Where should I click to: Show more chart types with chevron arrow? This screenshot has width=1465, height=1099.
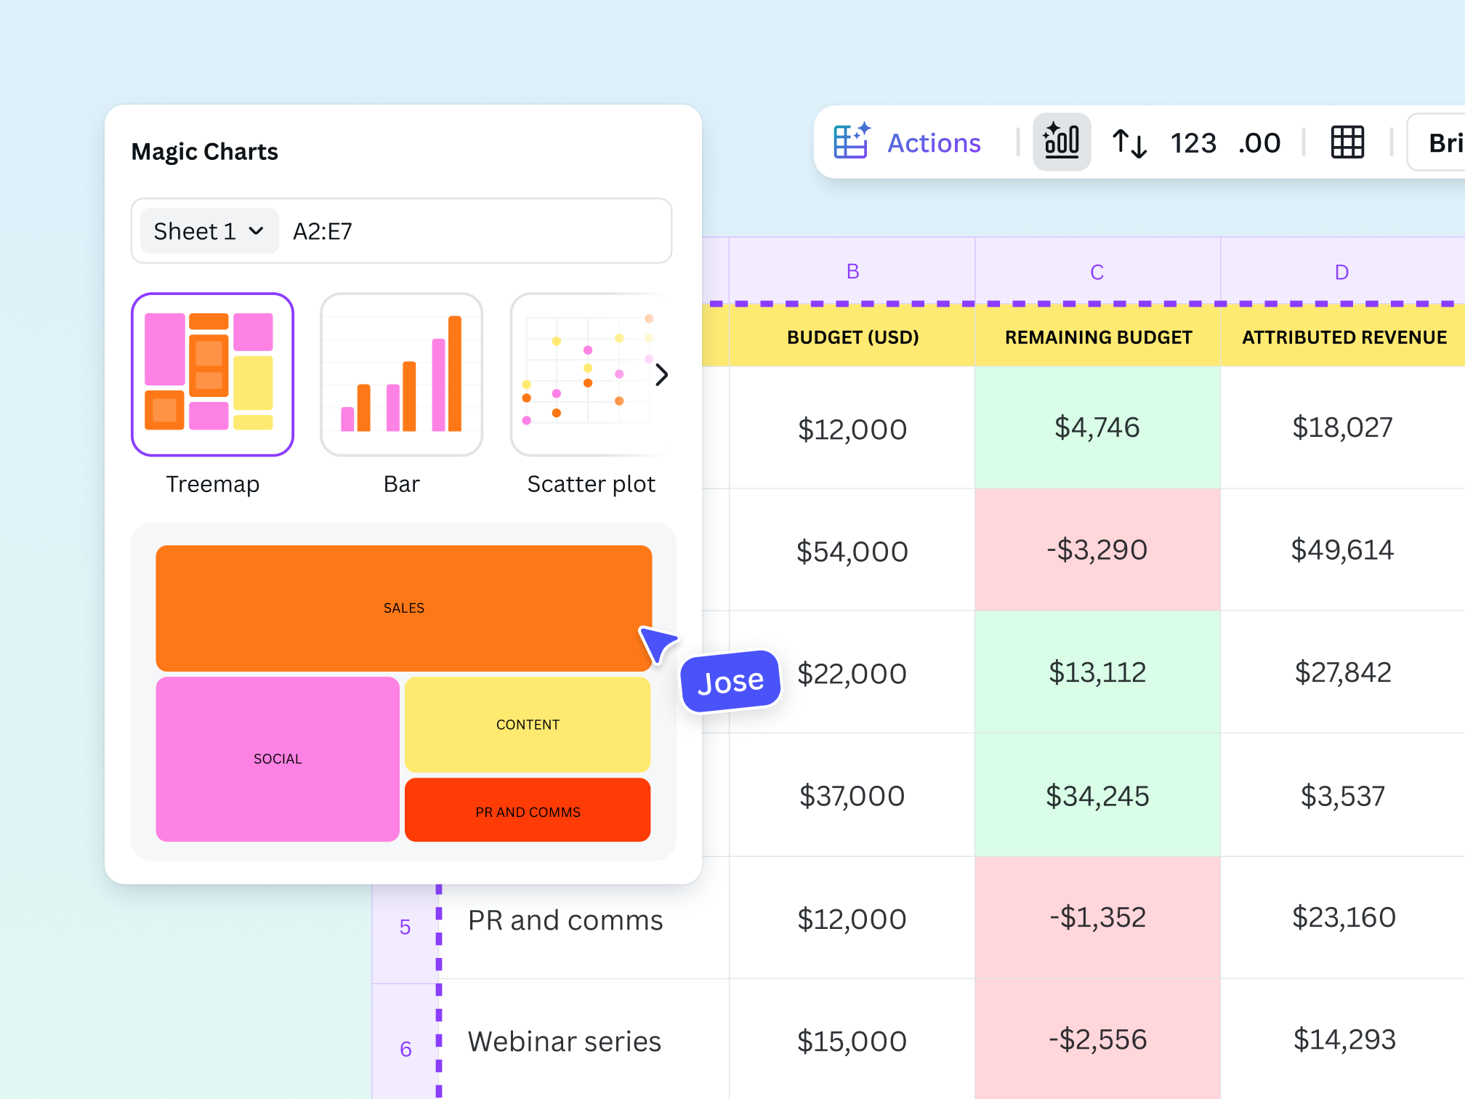[661, 375]
